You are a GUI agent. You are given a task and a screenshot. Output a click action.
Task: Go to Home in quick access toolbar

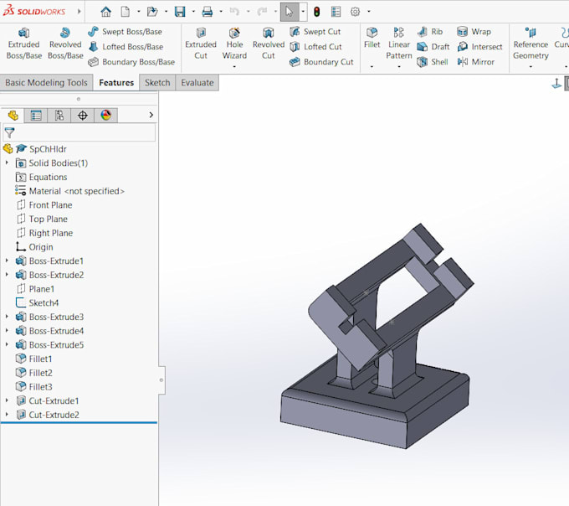(x=106, y=12)
